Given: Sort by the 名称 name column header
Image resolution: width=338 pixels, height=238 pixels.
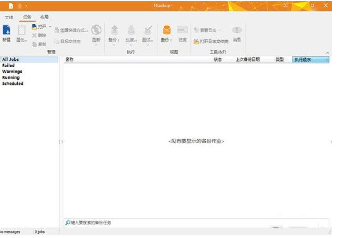Looking at the screenshot, I should pos(69,59).
